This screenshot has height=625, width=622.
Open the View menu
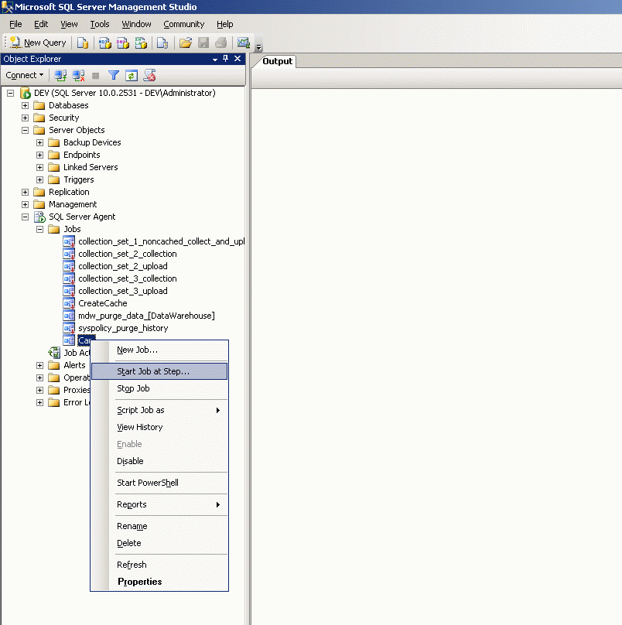69,24
